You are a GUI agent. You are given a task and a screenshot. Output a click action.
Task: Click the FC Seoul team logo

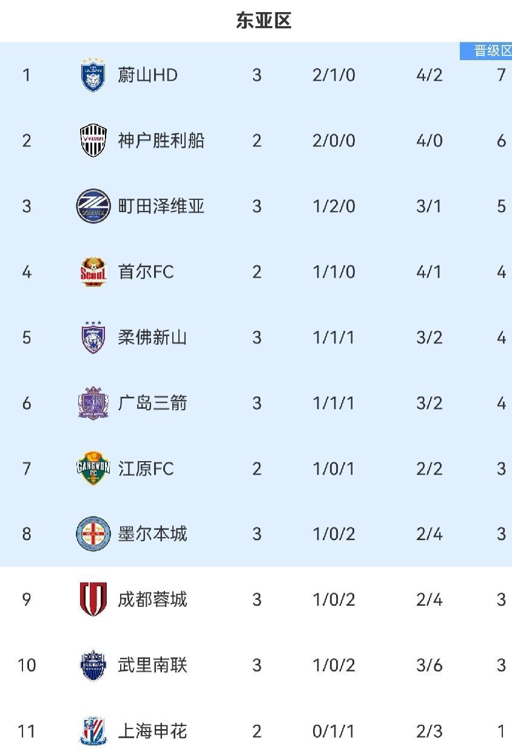[x=93, y=272]
